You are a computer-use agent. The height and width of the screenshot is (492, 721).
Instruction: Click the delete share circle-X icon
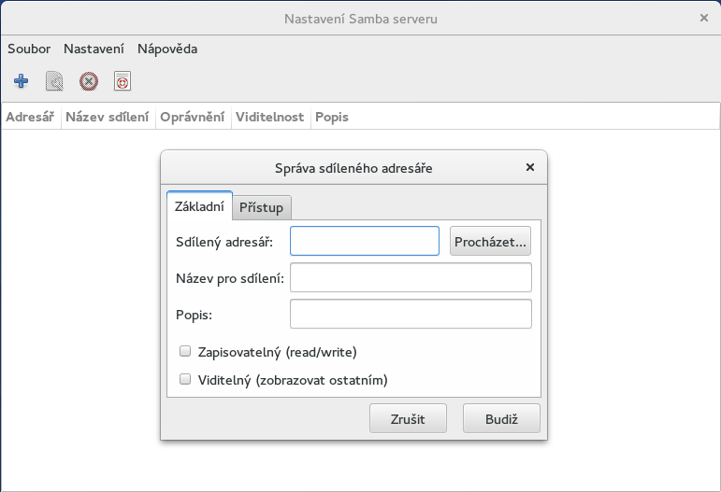tap(88, 82)
